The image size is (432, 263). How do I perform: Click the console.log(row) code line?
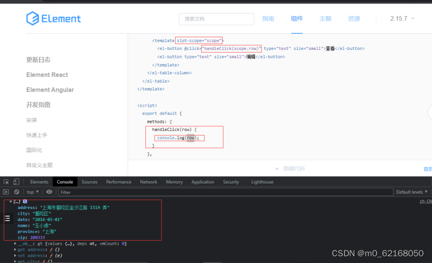[178, 138]
